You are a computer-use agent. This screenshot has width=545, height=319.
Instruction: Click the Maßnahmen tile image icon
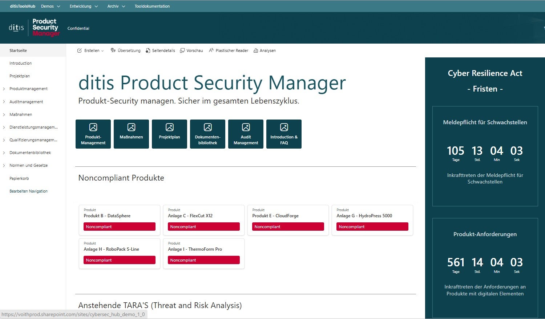click(131, 127)
